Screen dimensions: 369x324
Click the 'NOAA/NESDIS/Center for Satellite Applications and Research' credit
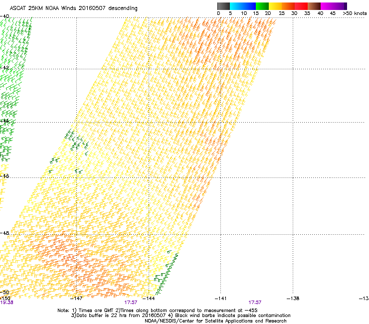pos(215,321)
